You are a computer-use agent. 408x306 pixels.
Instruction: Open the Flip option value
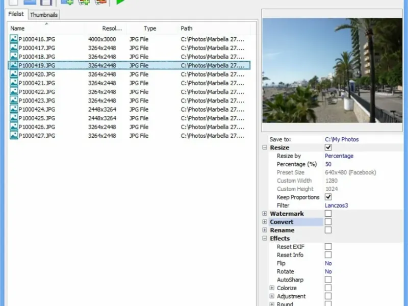tap(328, 263)
